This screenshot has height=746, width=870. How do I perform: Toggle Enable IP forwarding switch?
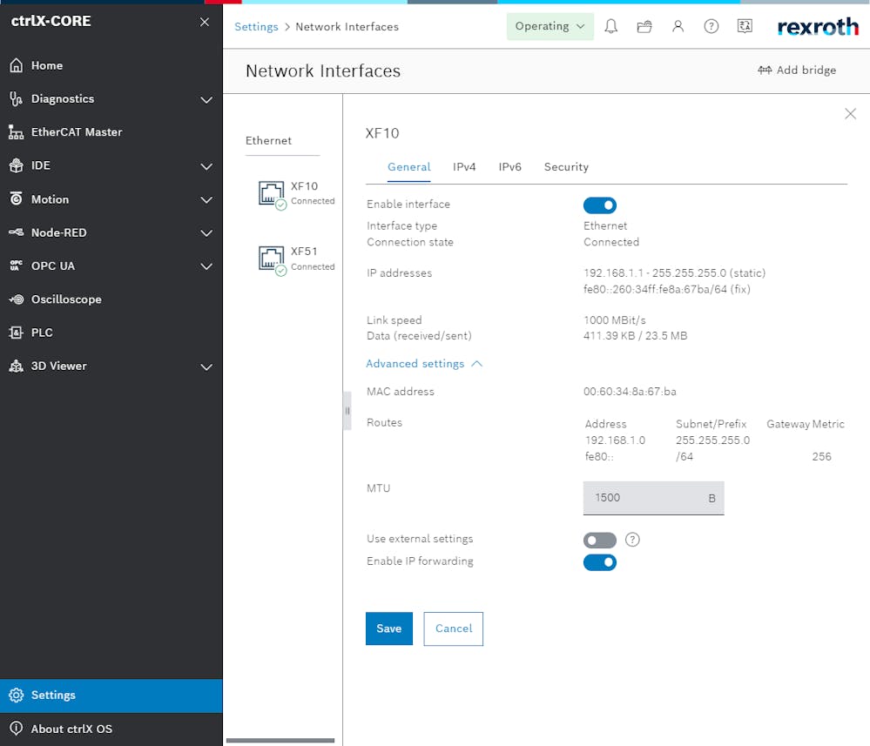pyautogui.click(x=600, y=562)
